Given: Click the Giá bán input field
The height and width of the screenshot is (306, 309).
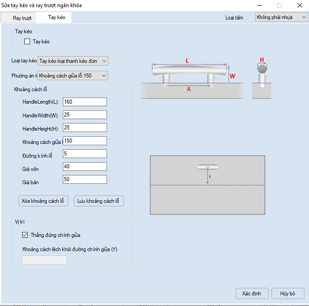Looking at the screenshot, I should tap(84, 180).
